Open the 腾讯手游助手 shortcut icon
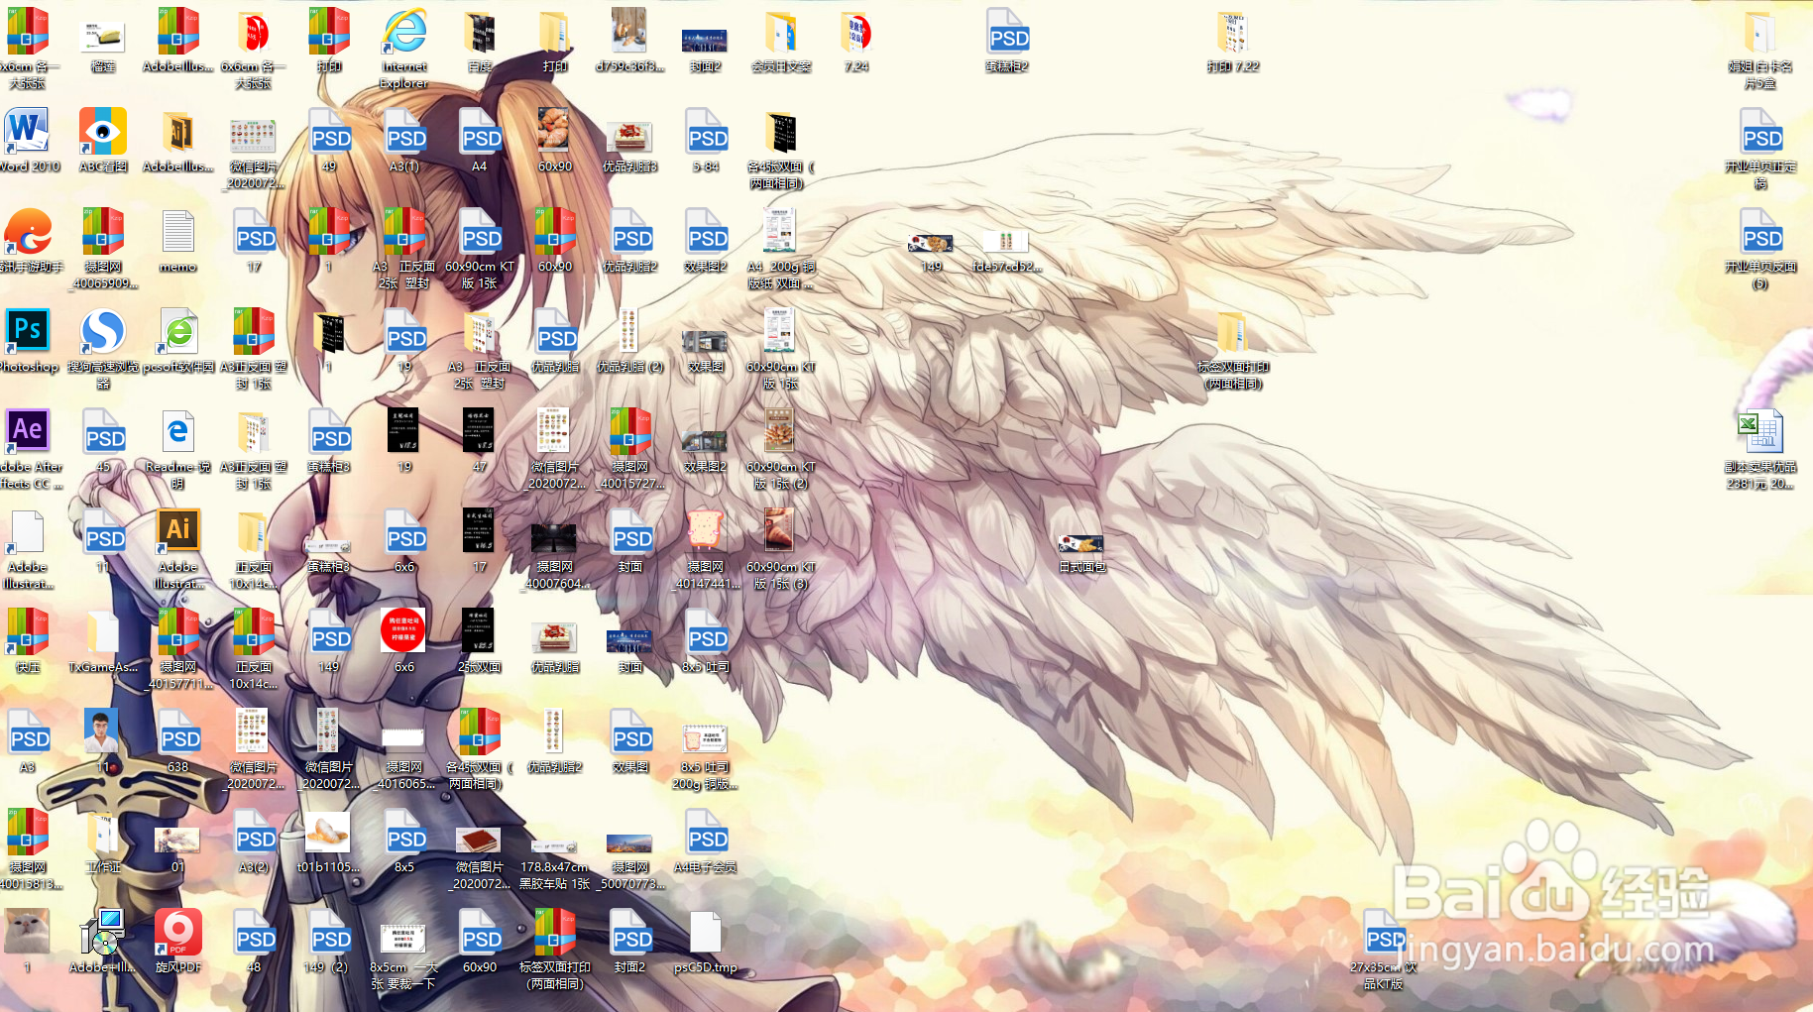The width and height of the screenshot is (1813, 1012). (28, 241)
